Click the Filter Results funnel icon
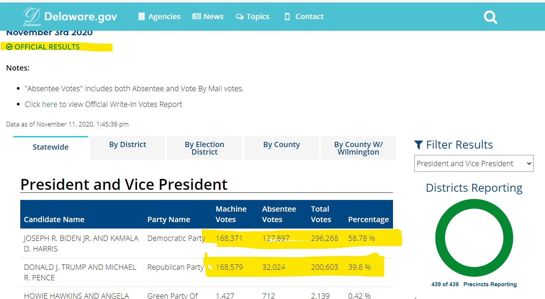Image resolution: width=545 pixels, height=299 pixels. (x=419, y=145)
